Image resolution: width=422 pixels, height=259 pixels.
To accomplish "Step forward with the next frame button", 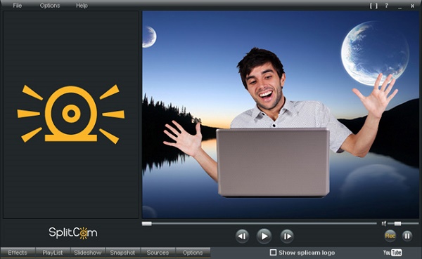I will [x=287, y=236].
